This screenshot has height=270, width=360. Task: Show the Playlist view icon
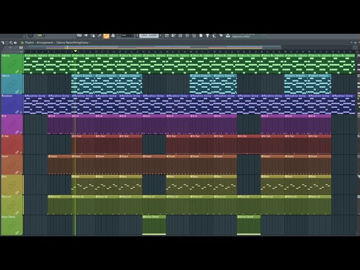tap(167, 35)
